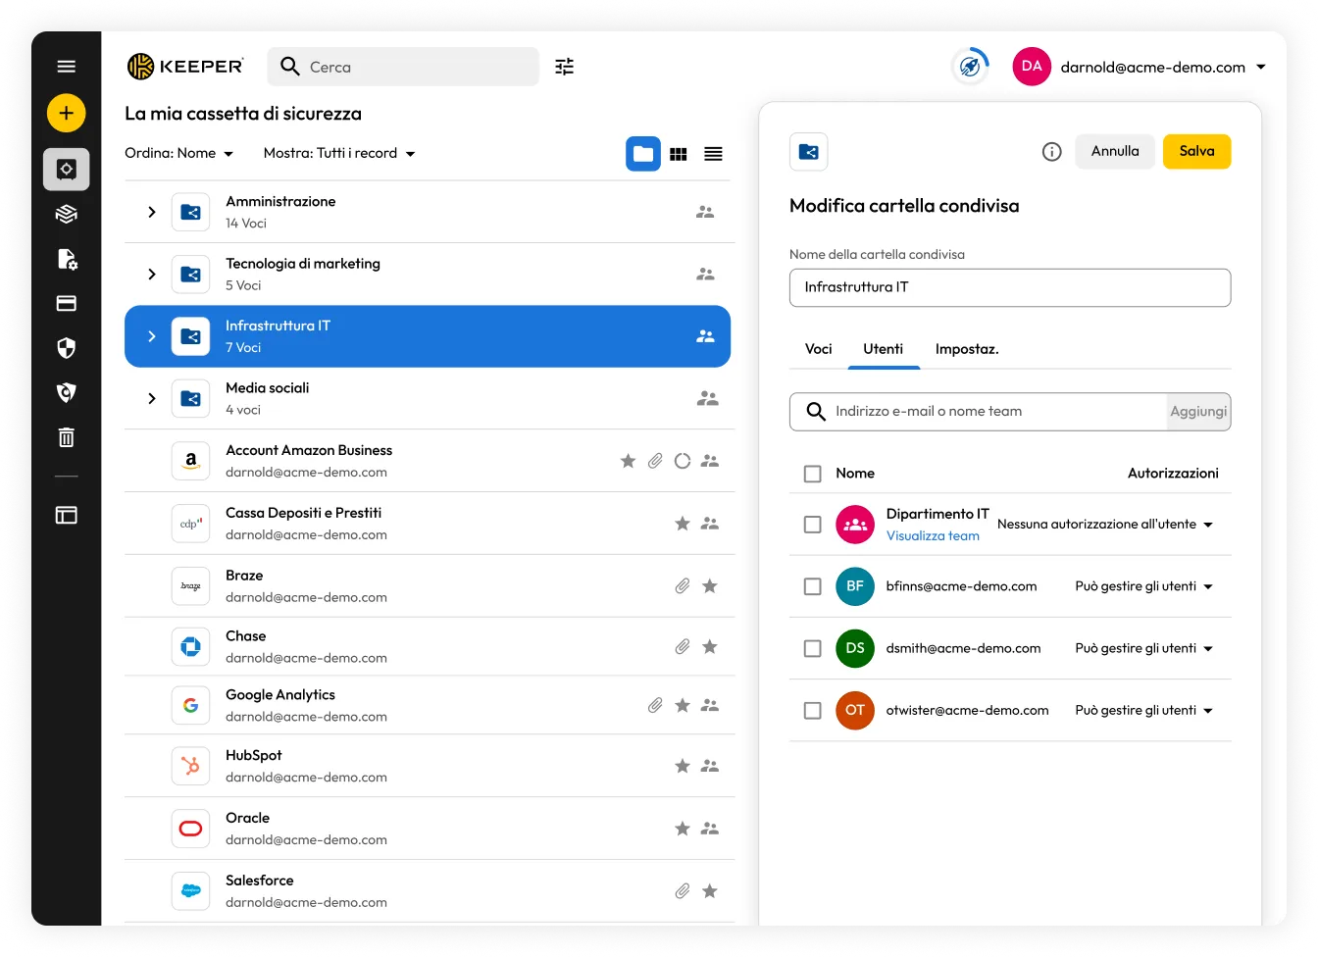
Task: Open the Google Analytics record
Action: coord(430,705)
